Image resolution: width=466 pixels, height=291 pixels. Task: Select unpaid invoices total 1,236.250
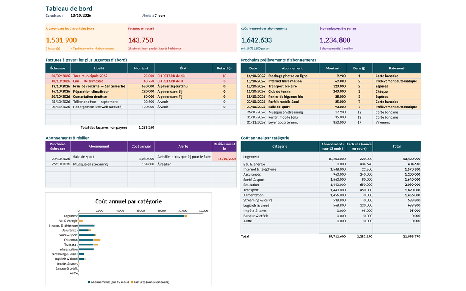tap(146, 127)
